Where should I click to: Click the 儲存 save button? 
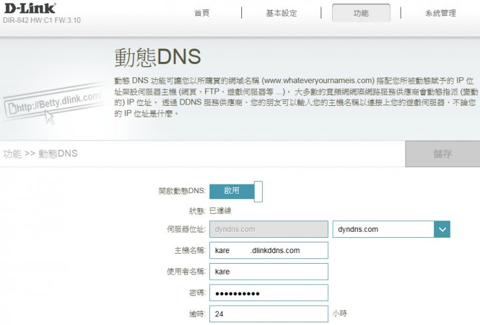click(x=443, y=154)
